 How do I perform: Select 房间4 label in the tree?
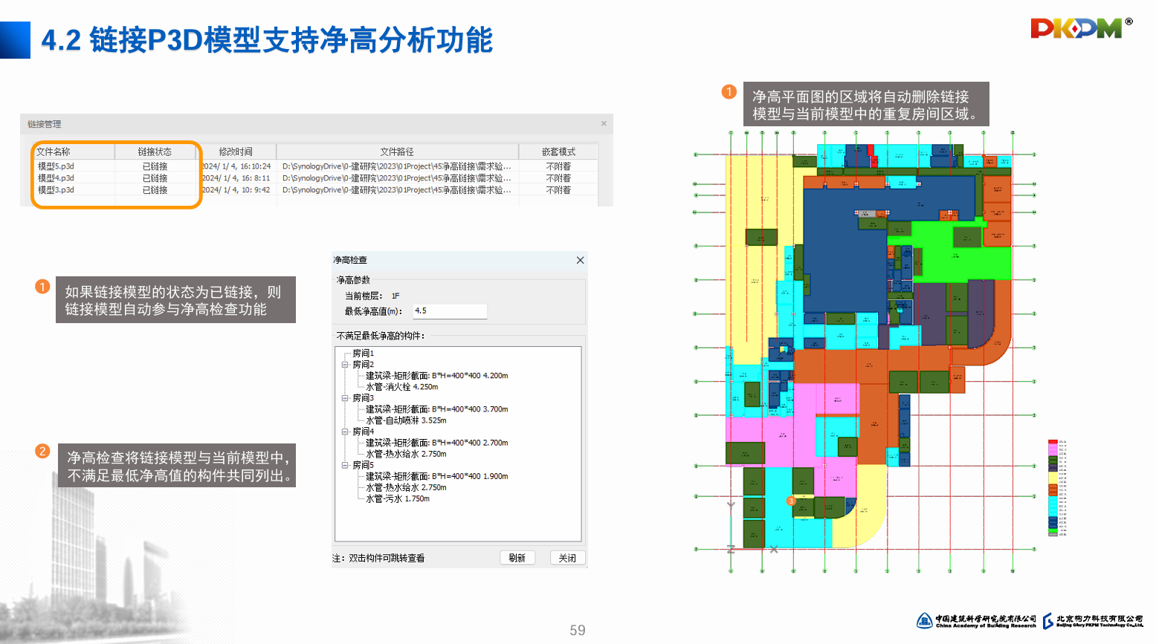pos(363,432)
